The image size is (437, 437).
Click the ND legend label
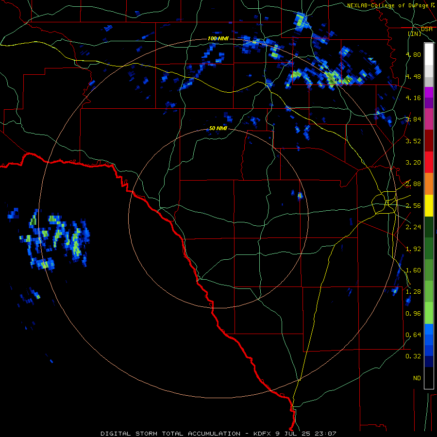(417, 378)
